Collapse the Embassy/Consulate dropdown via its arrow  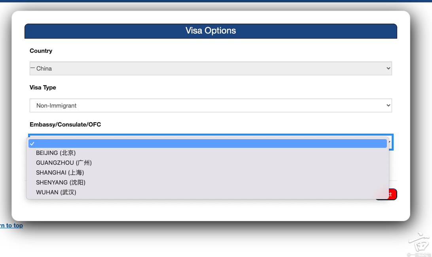pyautogui.click(x=390, y=142)
